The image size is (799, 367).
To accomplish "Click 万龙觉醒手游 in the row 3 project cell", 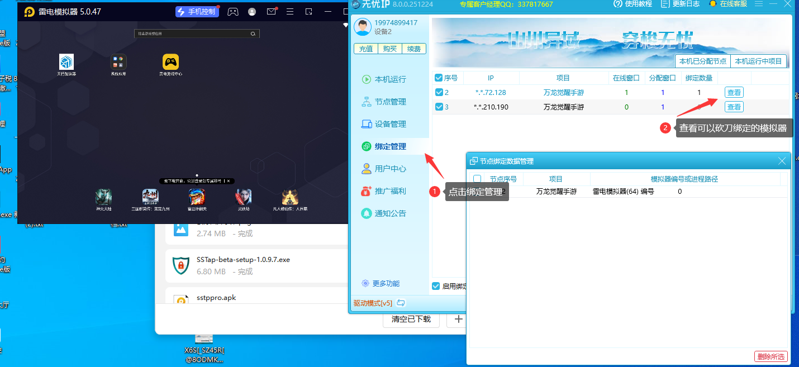I will click(x=563, y=107).
